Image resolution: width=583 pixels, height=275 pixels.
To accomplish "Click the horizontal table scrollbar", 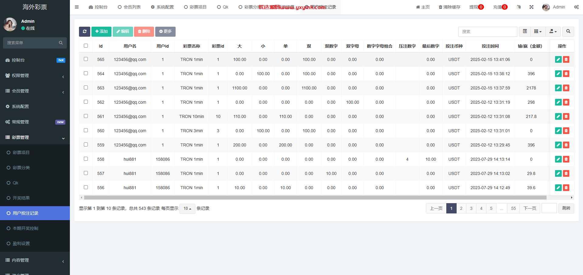I will (315, 197).
